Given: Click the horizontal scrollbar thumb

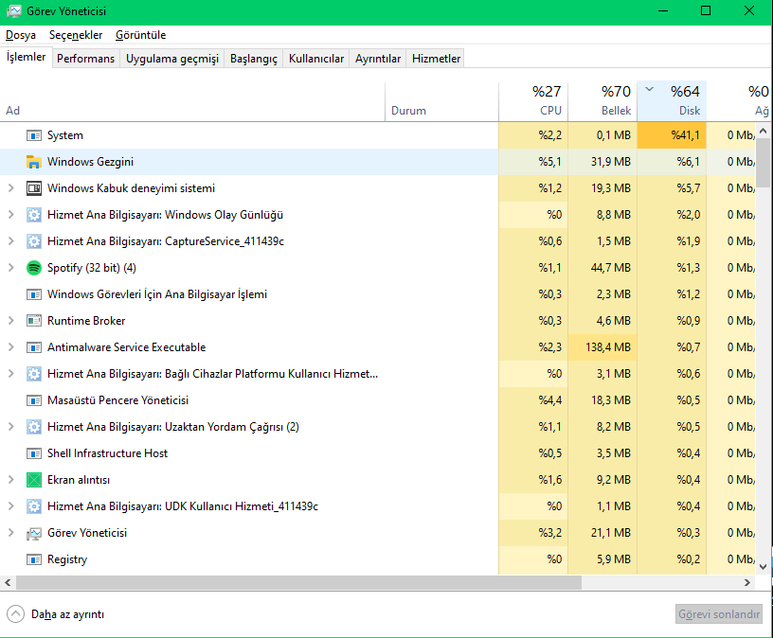Looking at the screenshot, I should click(298, 582).
